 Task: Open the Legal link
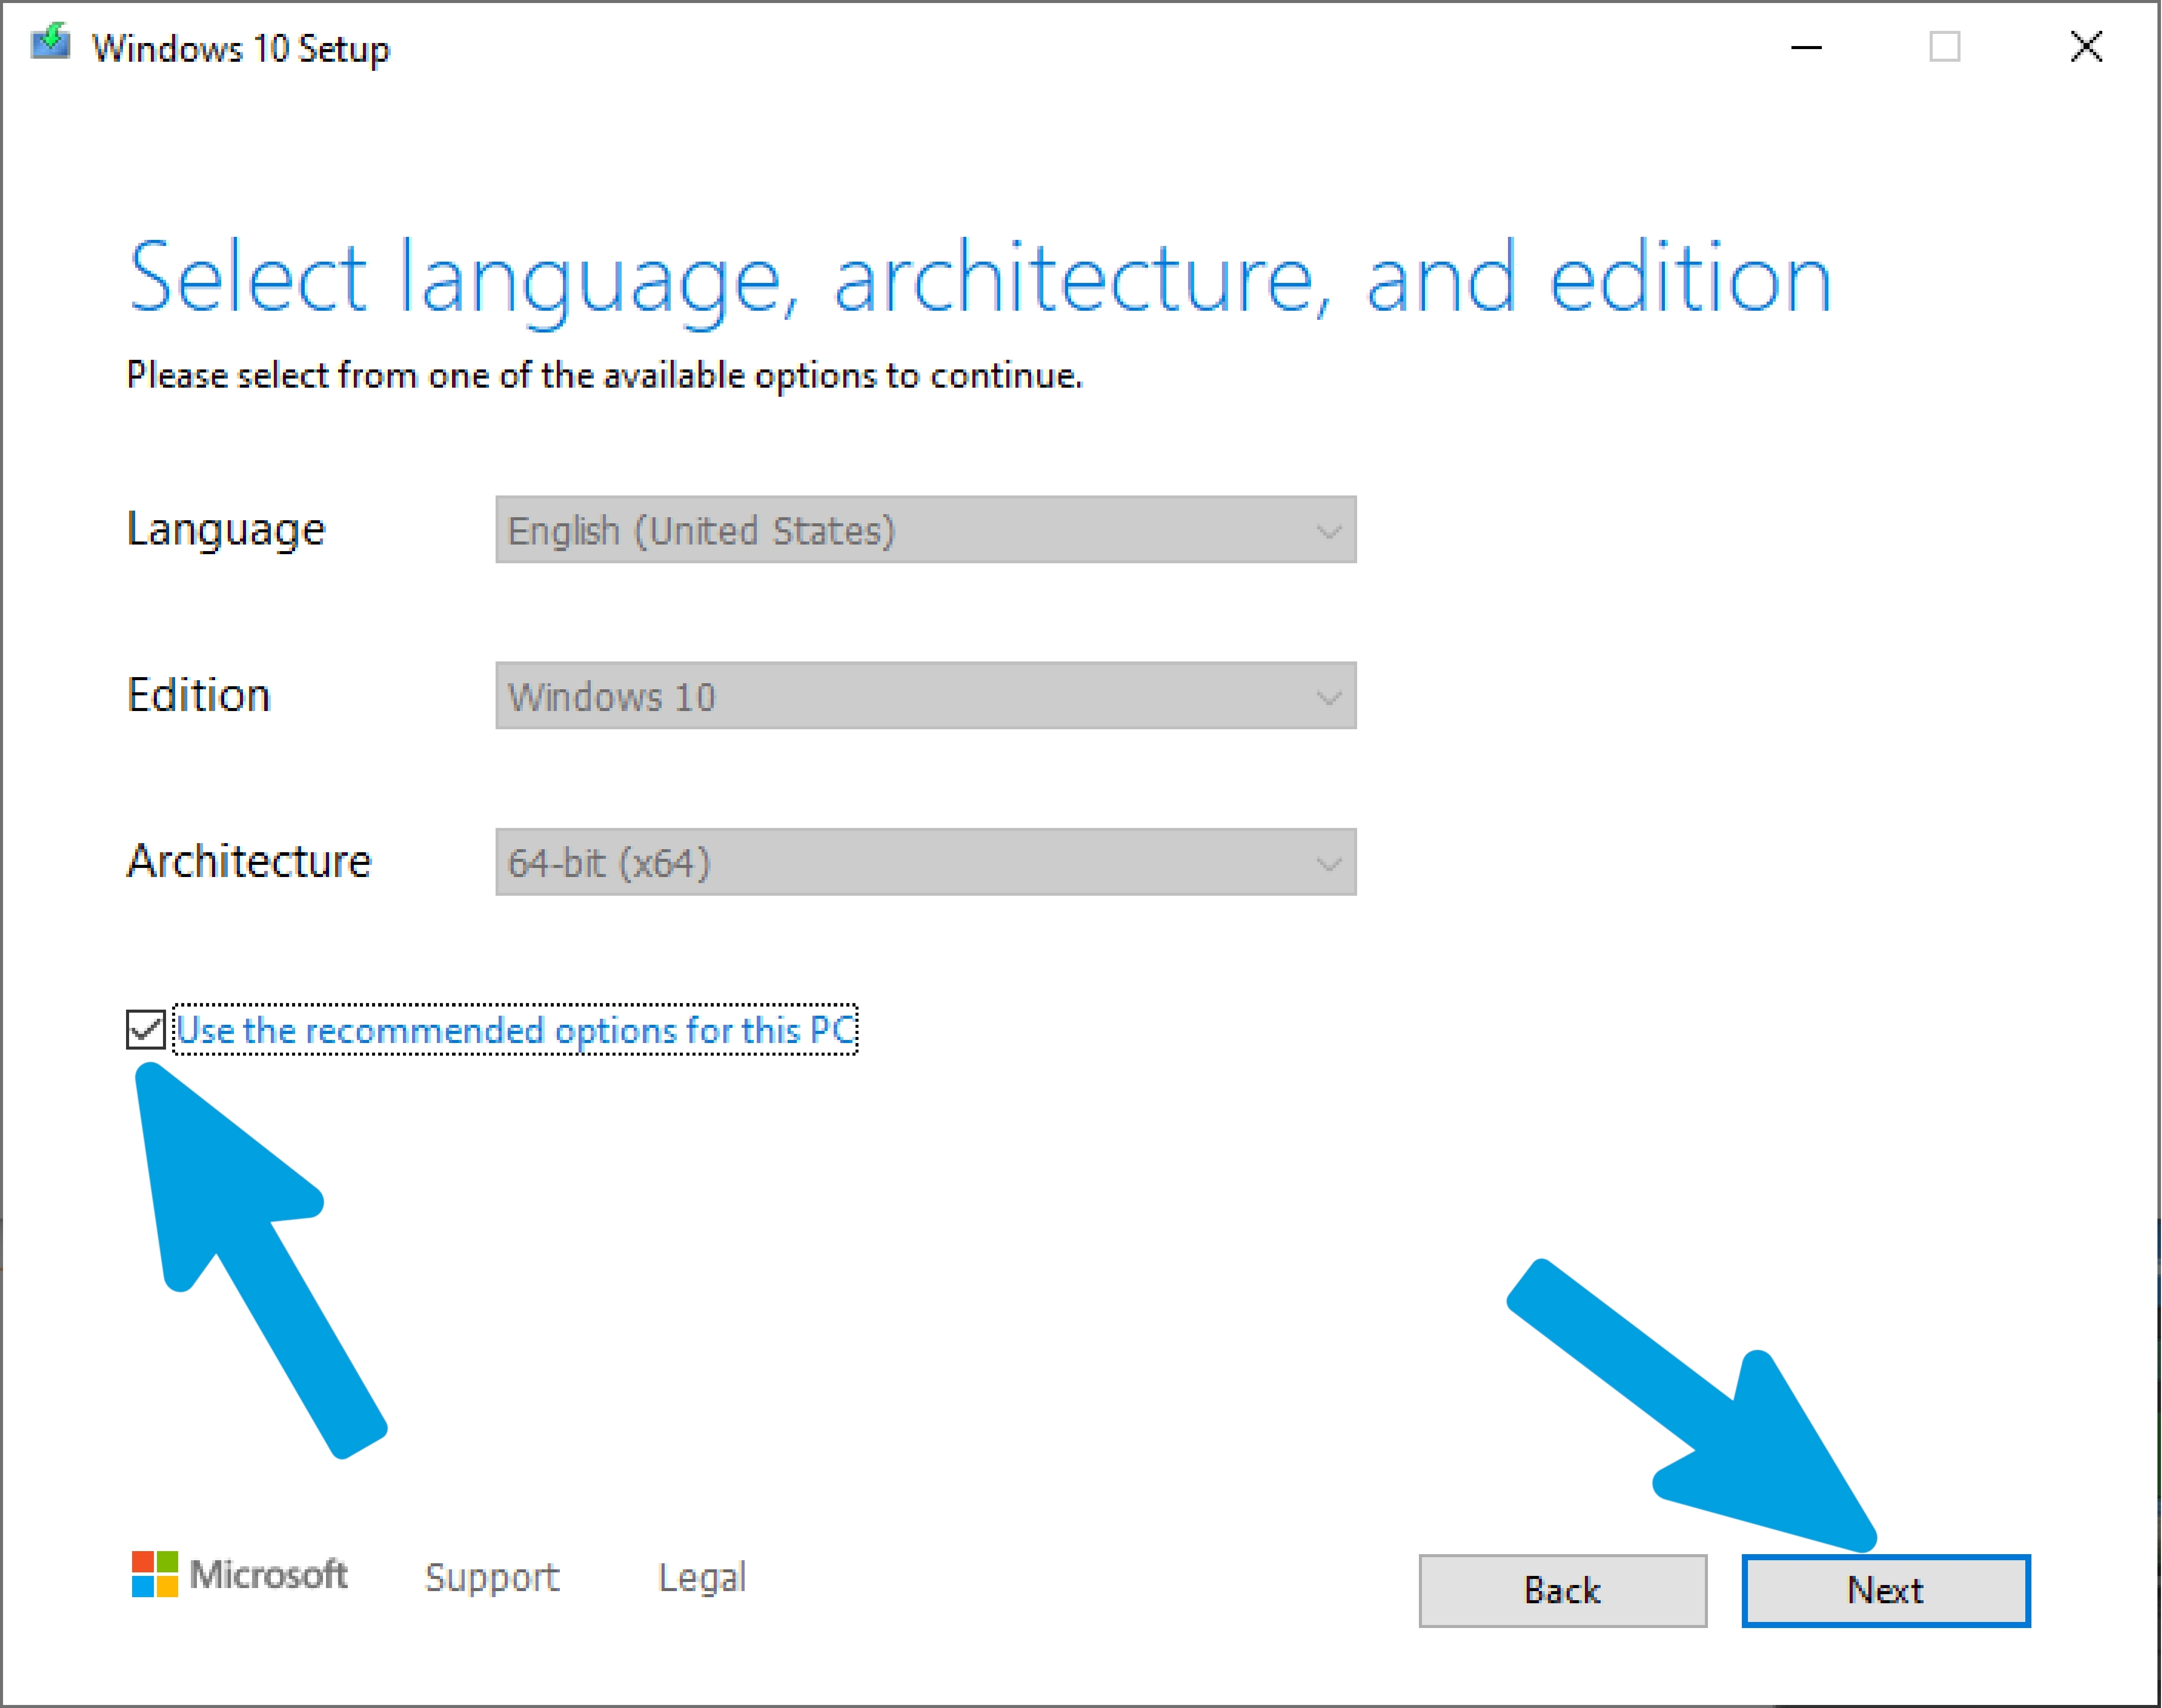[x=702, y=1578]
